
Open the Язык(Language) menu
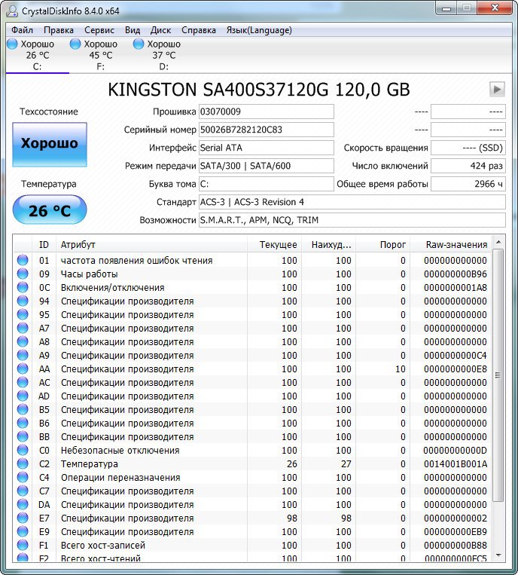[259, 30]
